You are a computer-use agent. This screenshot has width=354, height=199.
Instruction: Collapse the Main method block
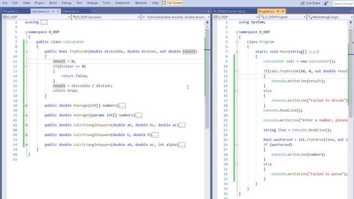(x=237, y=51)
